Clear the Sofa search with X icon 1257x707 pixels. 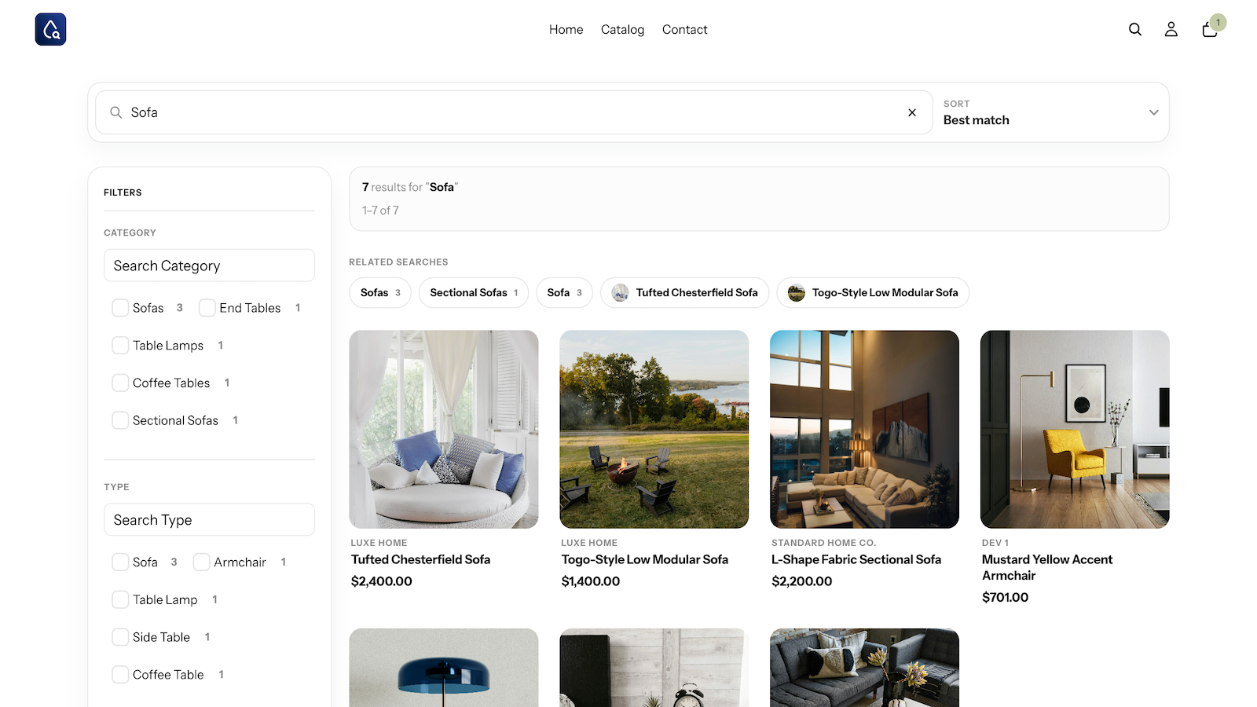(912, 112)
